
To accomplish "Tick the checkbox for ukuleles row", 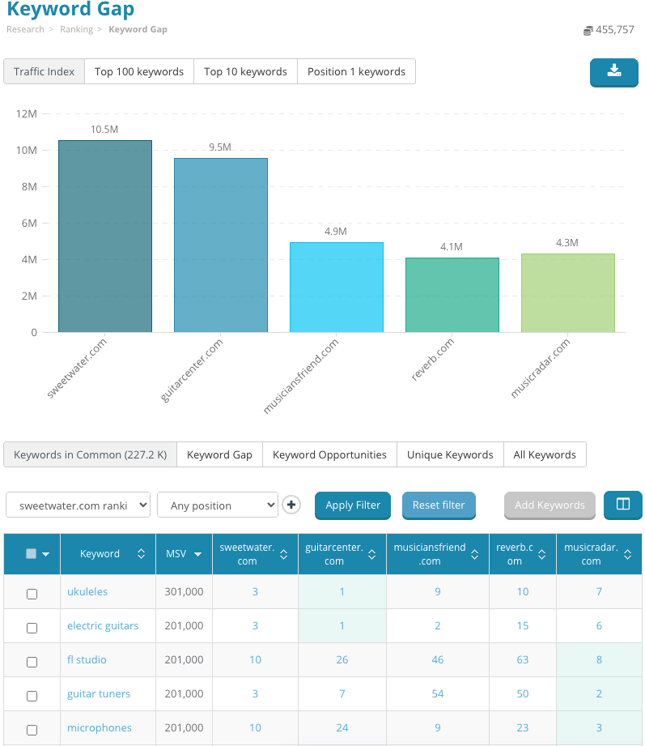I will (32, 593).
